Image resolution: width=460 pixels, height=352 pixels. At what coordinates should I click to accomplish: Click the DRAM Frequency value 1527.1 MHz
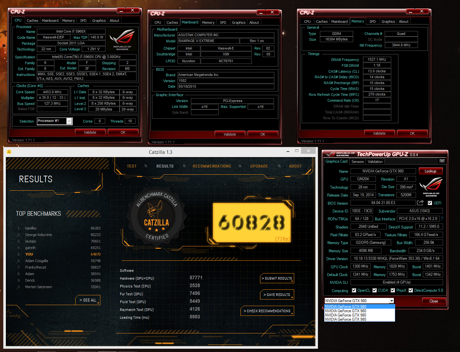pos(377,60)
